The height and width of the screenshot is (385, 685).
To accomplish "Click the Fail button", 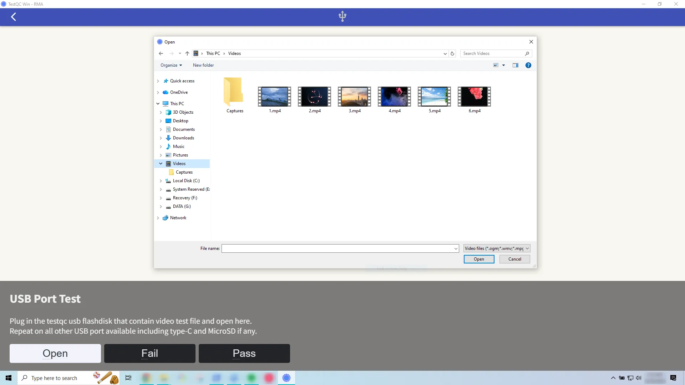I will (149, 353).
